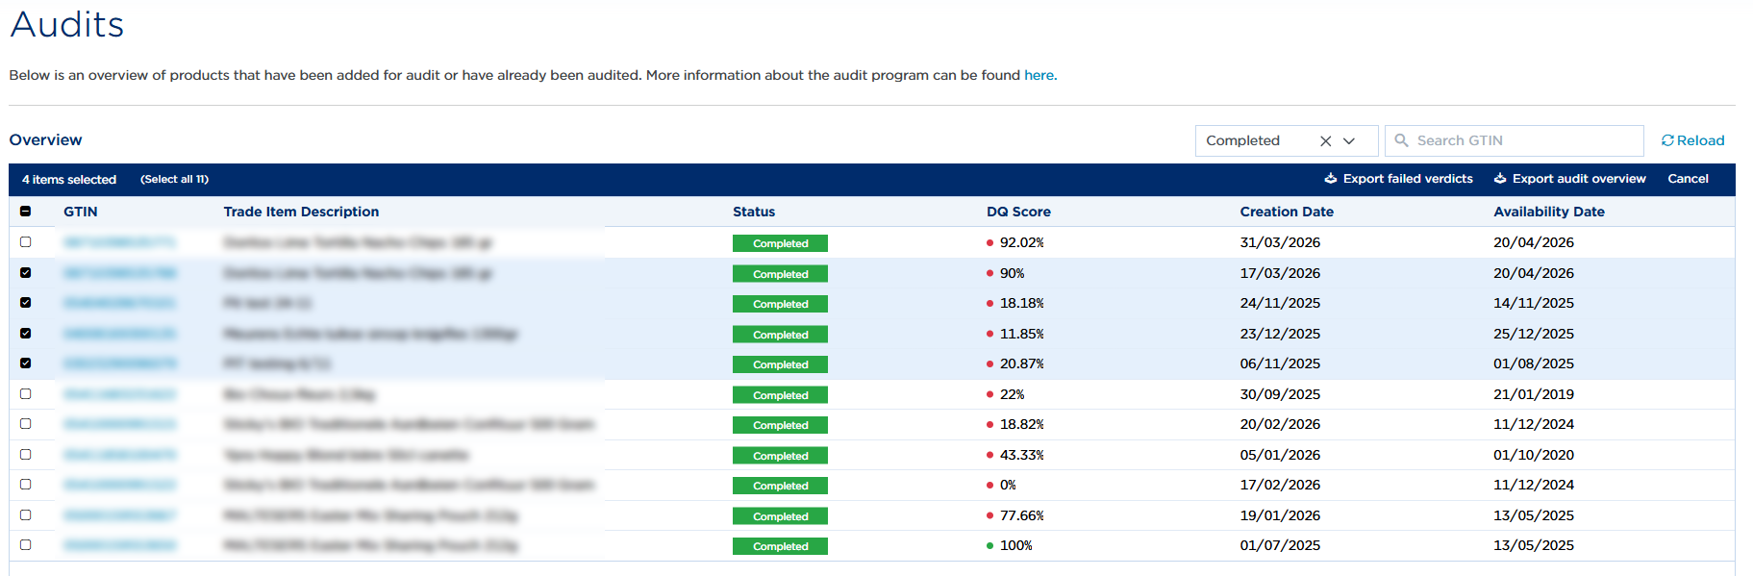Sort by the Availability Date column header
Screen dimensions: 1753x576
(x=1549, y=212)
